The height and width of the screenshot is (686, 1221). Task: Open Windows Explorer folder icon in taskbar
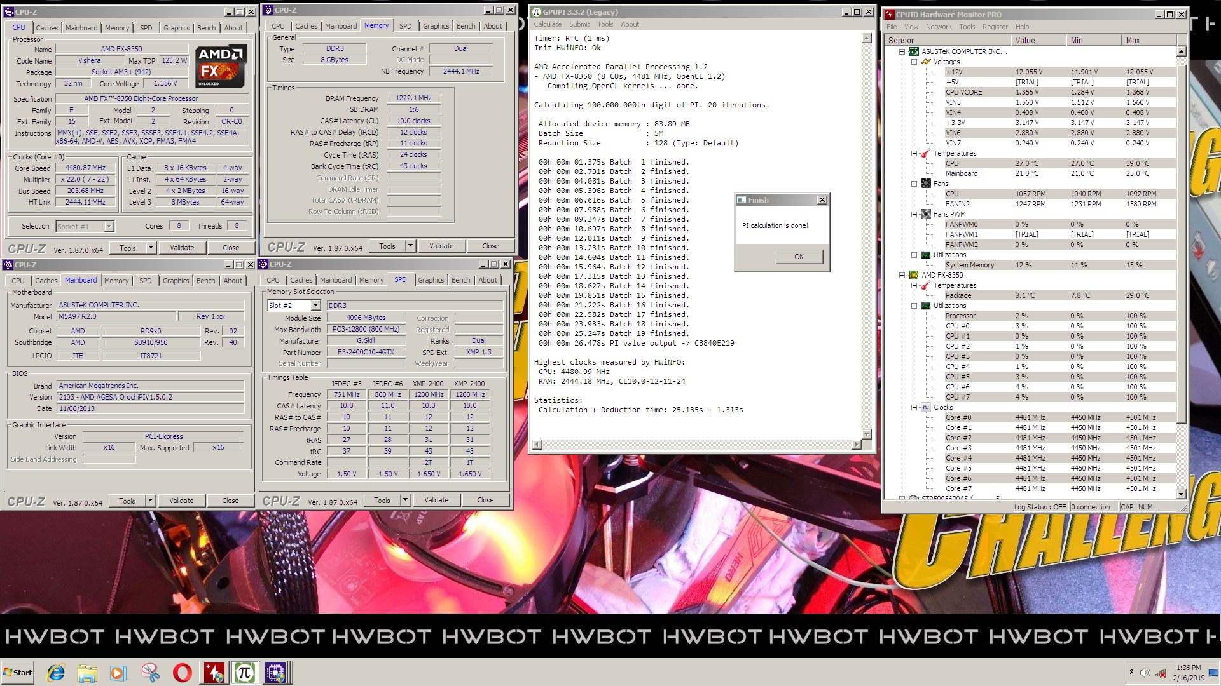pos(87,673)
